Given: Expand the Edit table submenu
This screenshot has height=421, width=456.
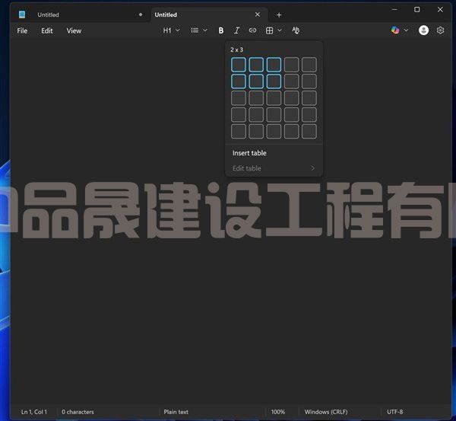Looking at the screenshot, I should (274, 168).
